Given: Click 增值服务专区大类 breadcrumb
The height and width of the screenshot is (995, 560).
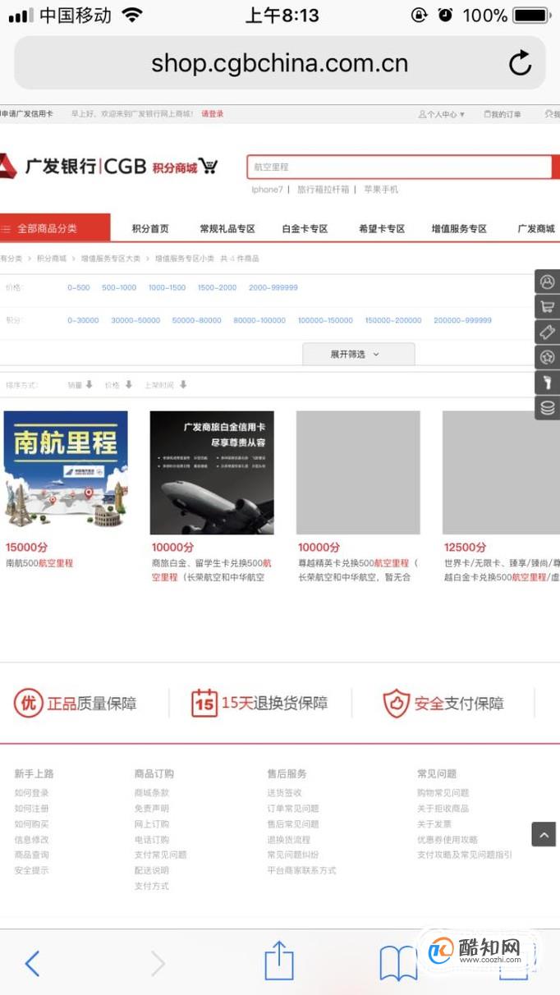Looking at the screenshot, I should pyautogui.click(x=111, y=259).
